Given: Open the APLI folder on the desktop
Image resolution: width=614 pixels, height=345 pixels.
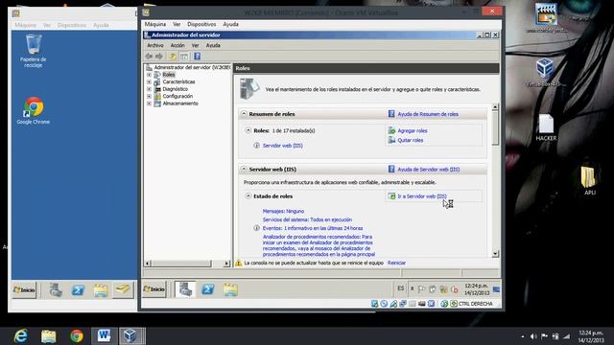Looking at the screenshot, I should (589, 181).
